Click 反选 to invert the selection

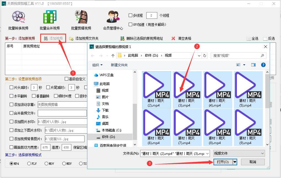pyautogui.click(x=269, y=39)
